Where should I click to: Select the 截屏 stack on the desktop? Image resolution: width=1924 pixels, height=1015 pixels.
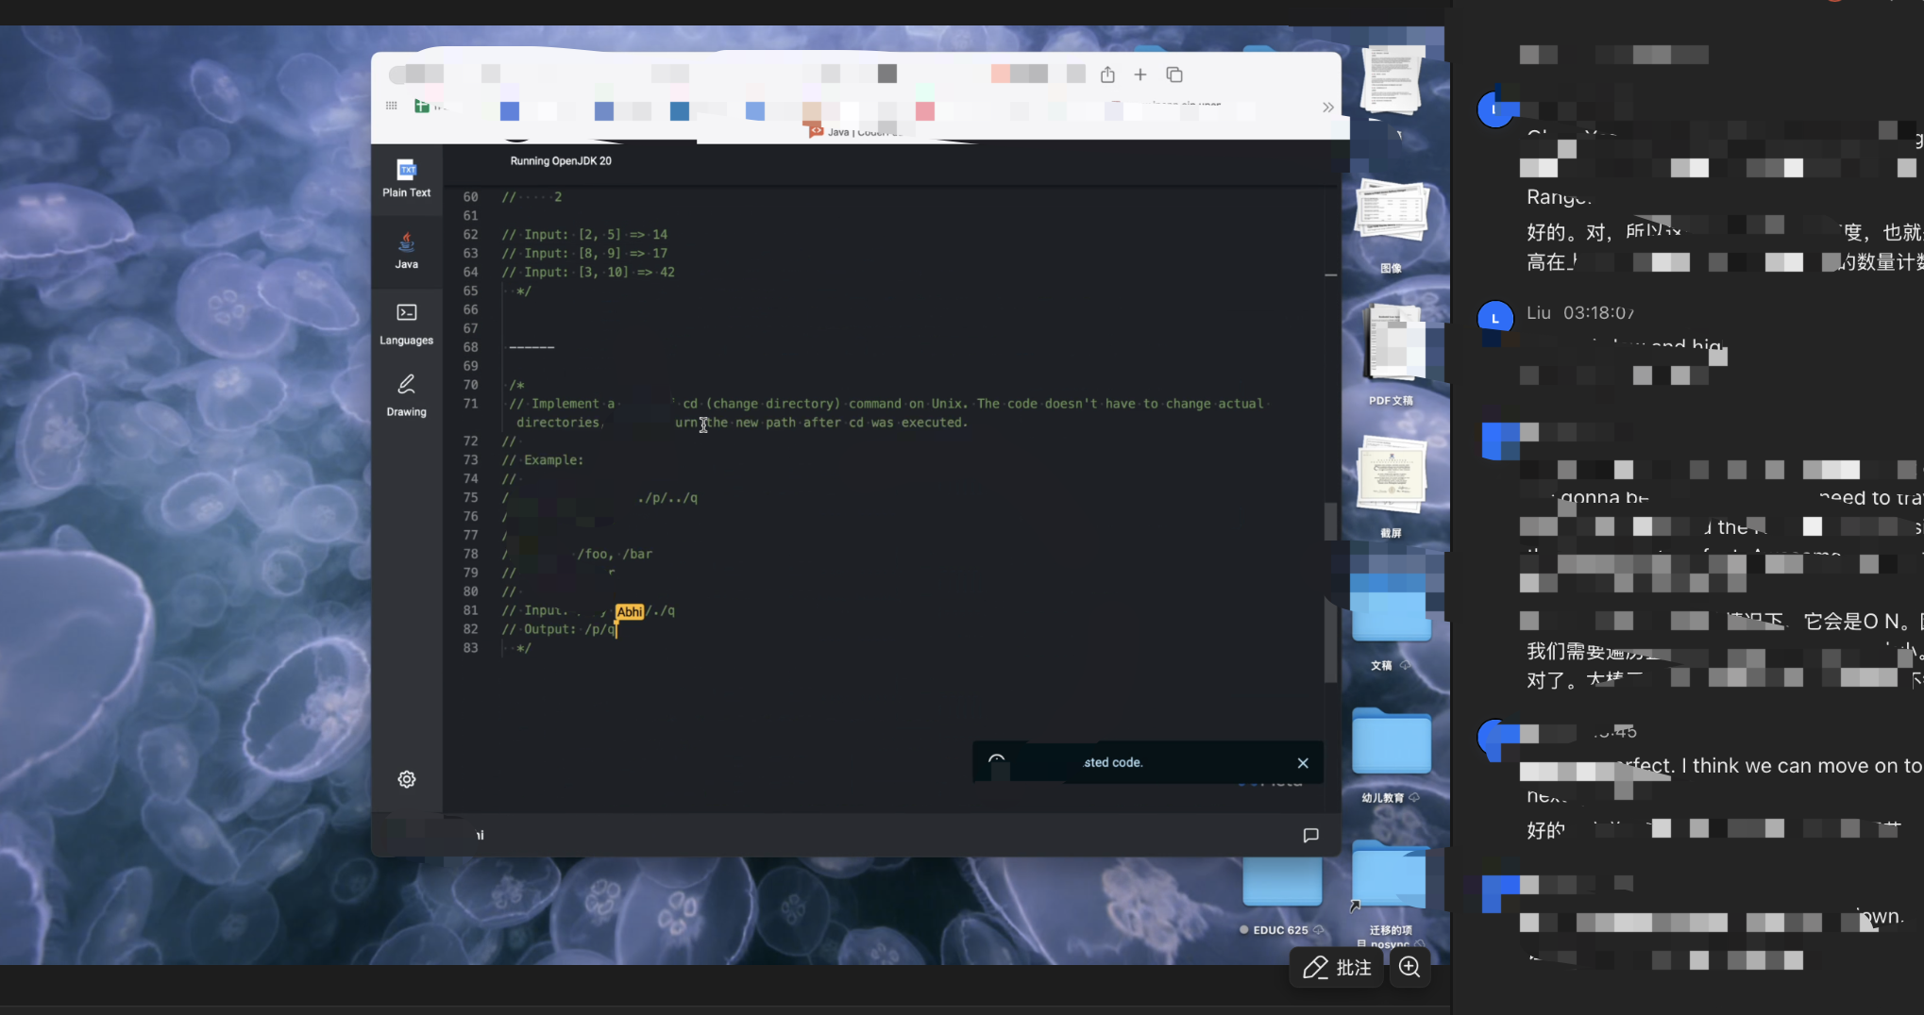[1391, 489]
